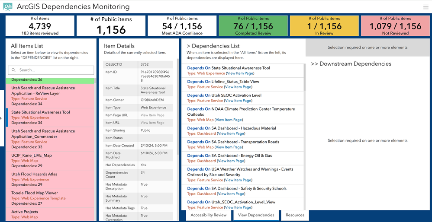Click the 1,156 Public items card
Image resolution: width=432 pixels, height=222 pixels.
coord(111,26)
